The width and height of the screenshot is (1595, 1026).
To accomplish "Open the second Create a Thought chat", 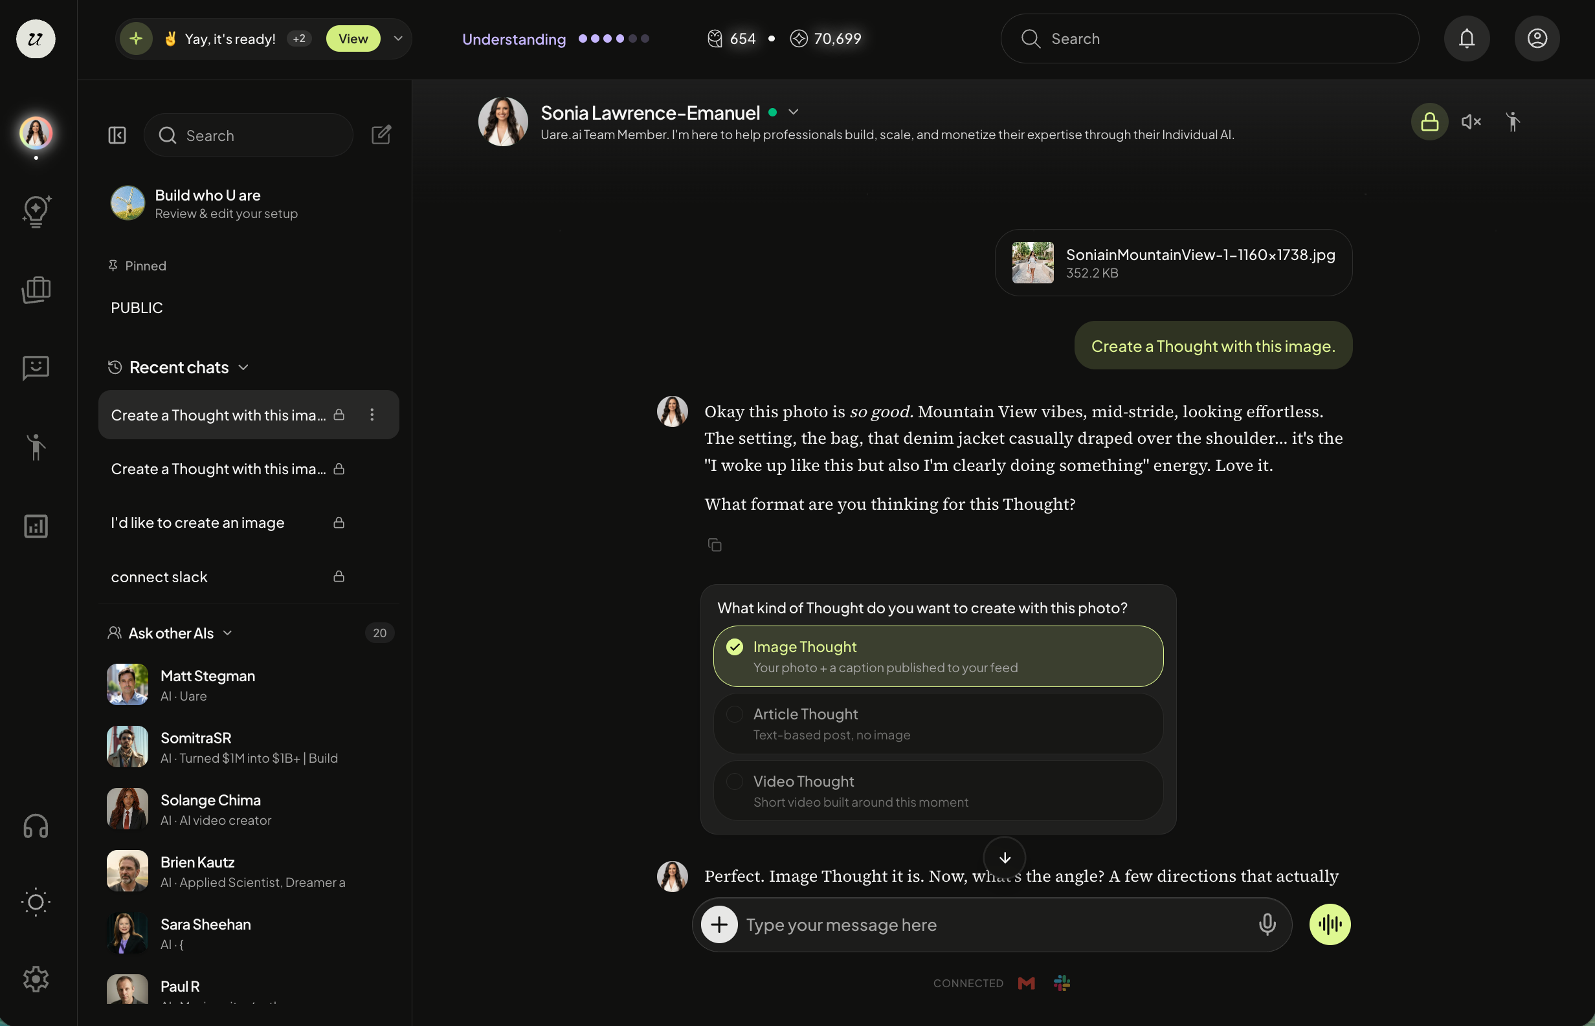I will (x=248, y=469).
